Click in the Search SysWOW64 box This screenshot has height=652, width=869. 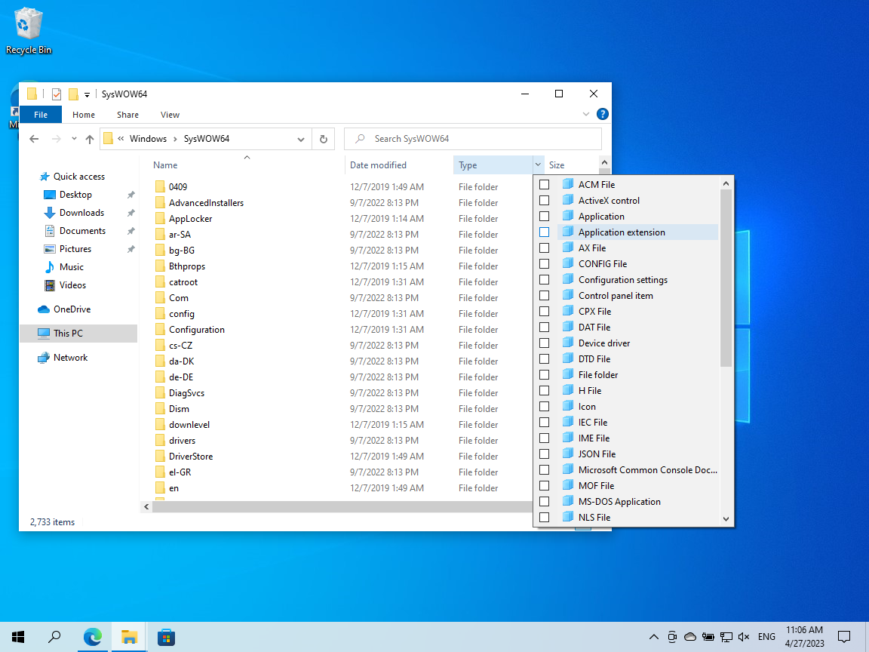(x=473, y=139)
